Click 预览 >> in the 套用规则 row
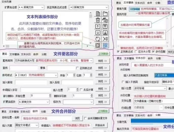 102,61
